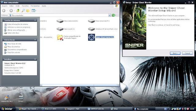The image size is (196, 111).
Task: Click the Meu computador taskbar item
Action: (144, 109)
